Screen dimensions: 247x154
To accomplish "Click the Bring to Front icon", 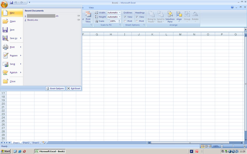I will (x=152, y=17).
